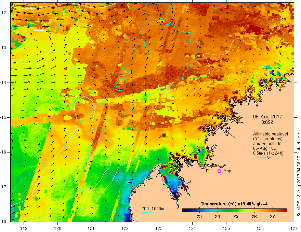Click the latitude axis label '-17'
The image size is (301, 232).
pos(4,187)
